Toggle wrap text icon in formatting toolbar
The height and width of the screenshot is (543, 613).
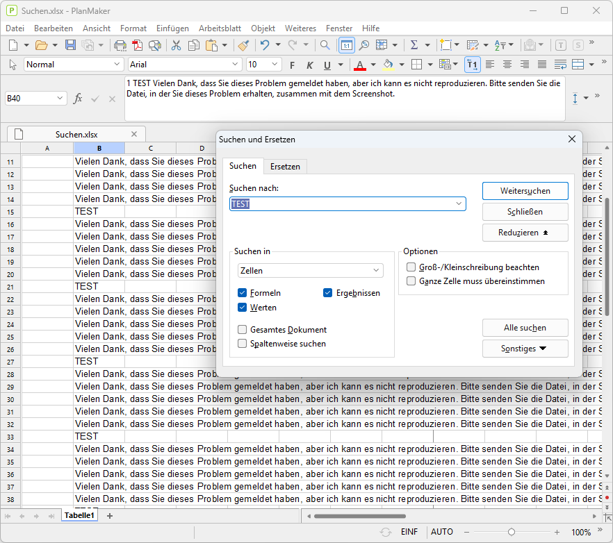point(560,65)
